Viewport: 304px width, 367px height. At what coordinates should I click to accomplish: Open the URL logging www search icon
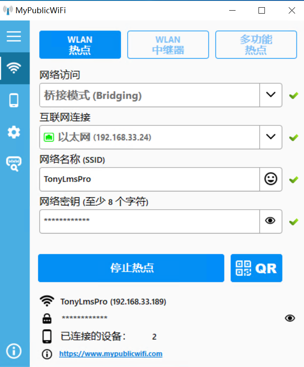coord(14,164)
